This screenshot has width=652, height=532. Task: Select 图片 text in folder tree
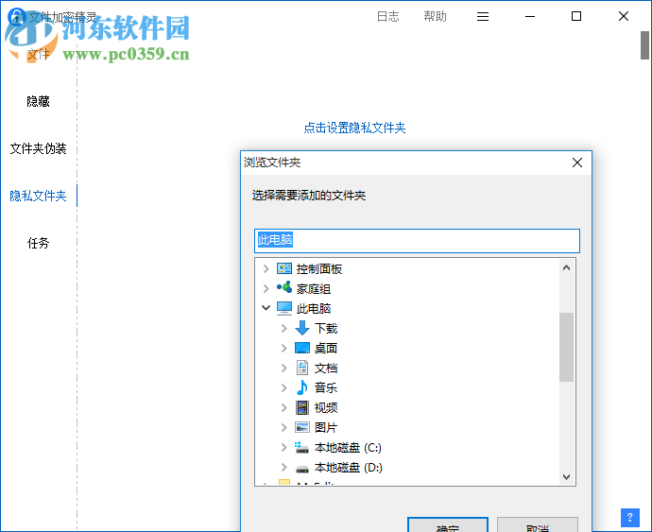(326, 427)
